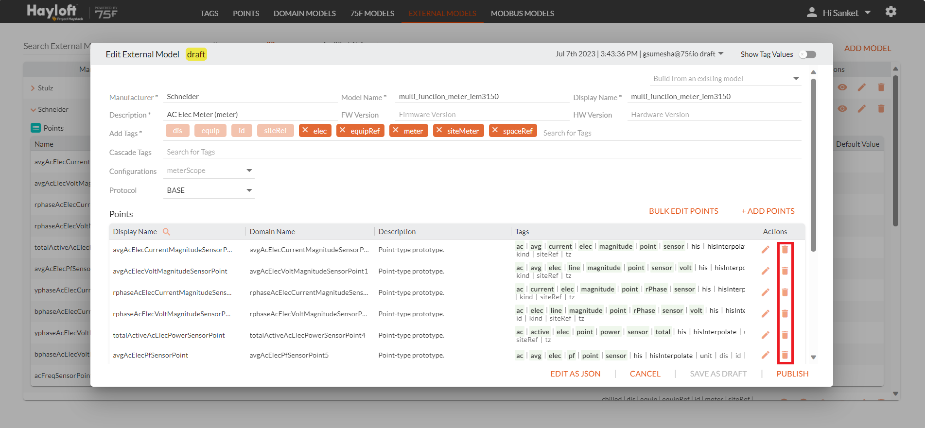This screenshot has height=428, width=925.
Task: Click the SAVE AS DRAFT button
Action: [x=718, y=374]
